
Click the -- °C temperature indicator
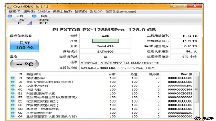[x=24, y=64]
